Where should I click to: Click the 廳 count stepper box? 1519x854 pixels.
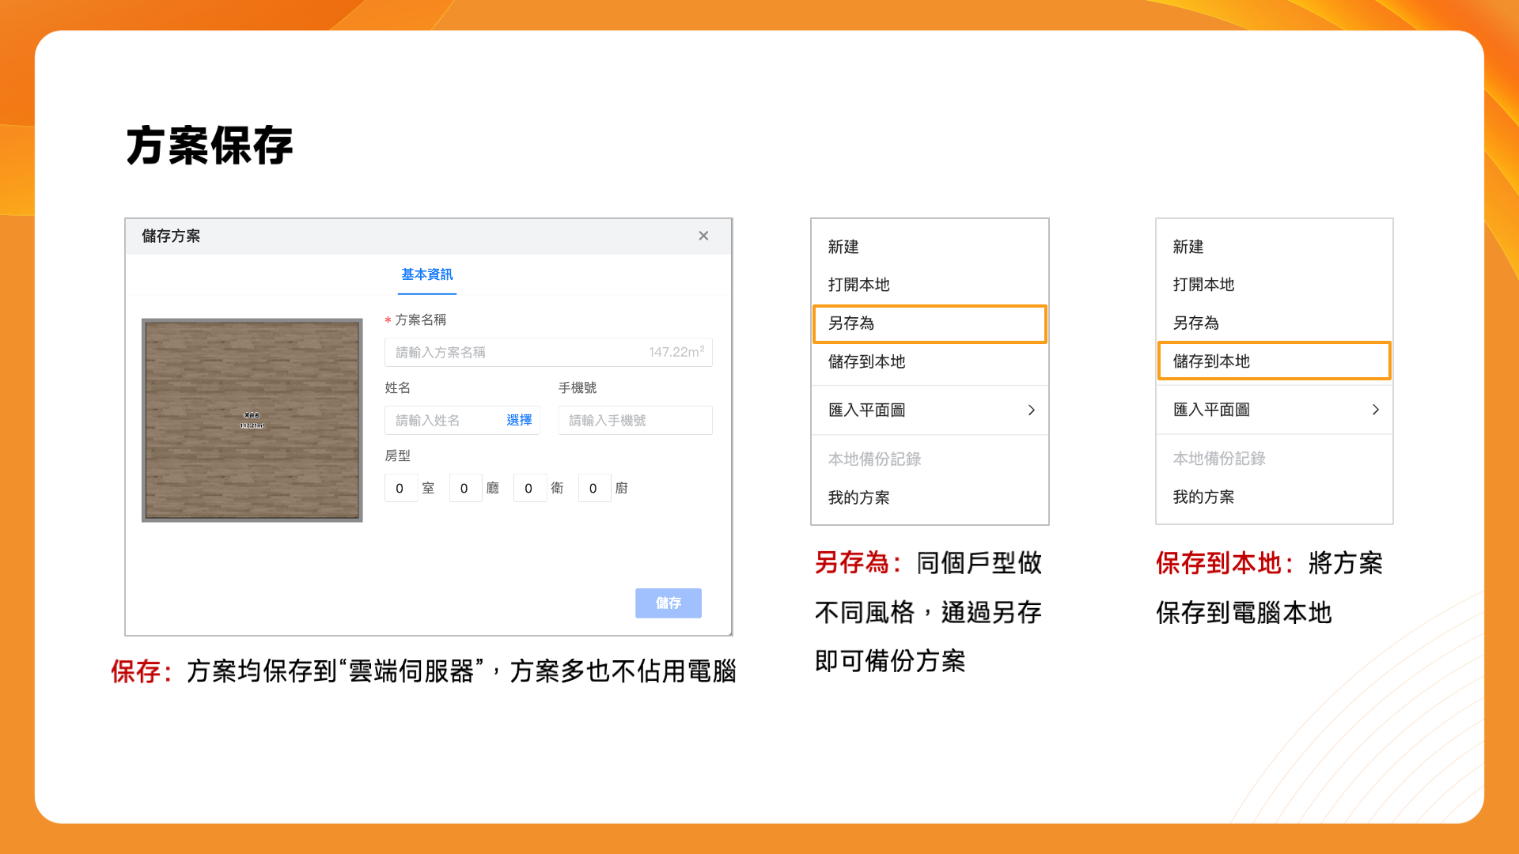point(464,489)
